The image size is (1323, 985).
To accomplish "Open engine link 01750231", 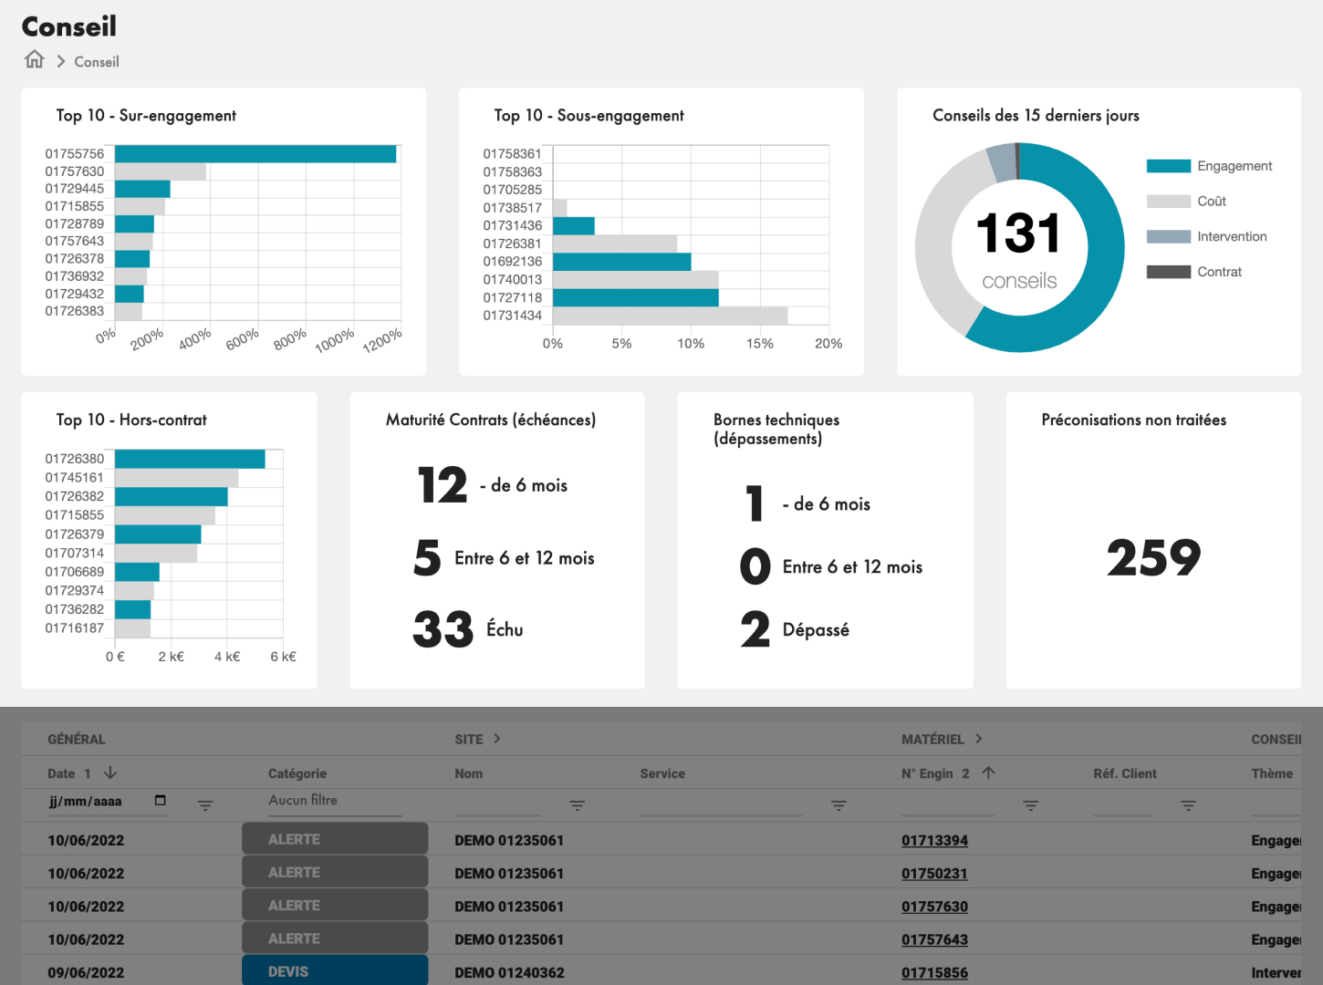I will tap(934, 874).
